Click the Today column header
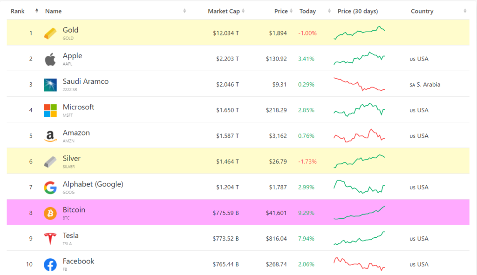The height and width of the screenshot is (275, 477). [307, 11]
